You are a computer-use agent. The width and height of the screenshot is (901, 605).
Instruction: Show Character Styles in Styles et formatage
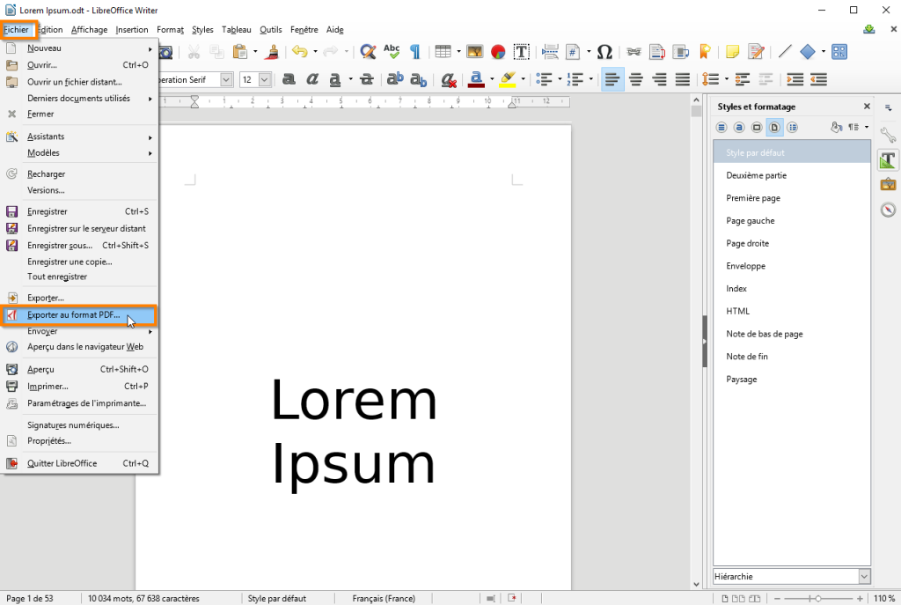(738, 127)
